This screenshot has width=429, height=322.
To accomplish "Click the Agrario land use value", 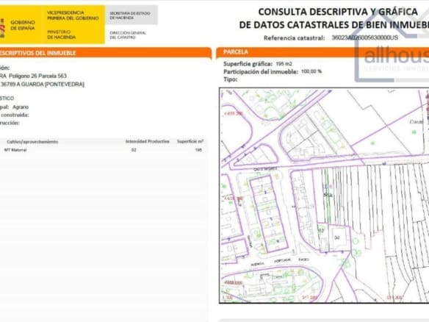I will coord(21,107).
